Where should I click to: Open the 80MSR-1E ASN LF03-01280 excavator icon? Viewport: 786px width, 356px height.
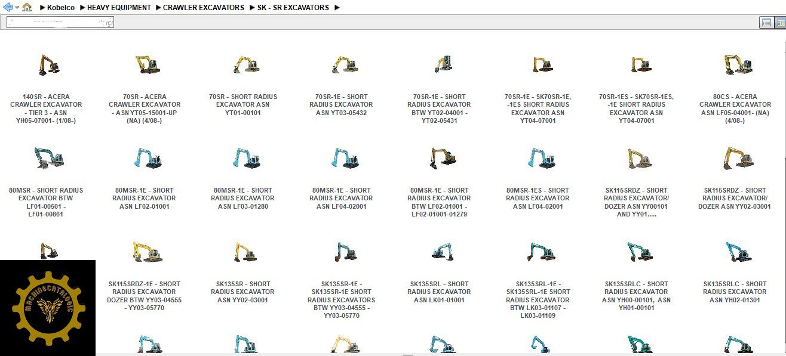(246, 158)
